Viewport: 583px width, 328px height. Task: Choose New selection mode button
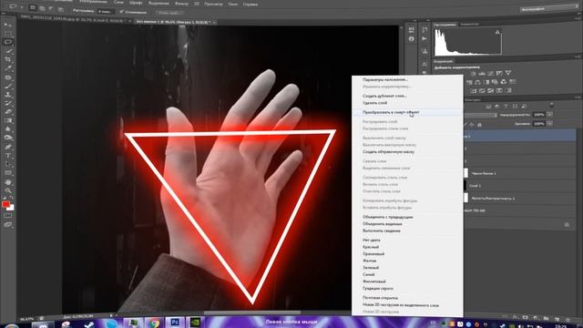click(33, 8)
